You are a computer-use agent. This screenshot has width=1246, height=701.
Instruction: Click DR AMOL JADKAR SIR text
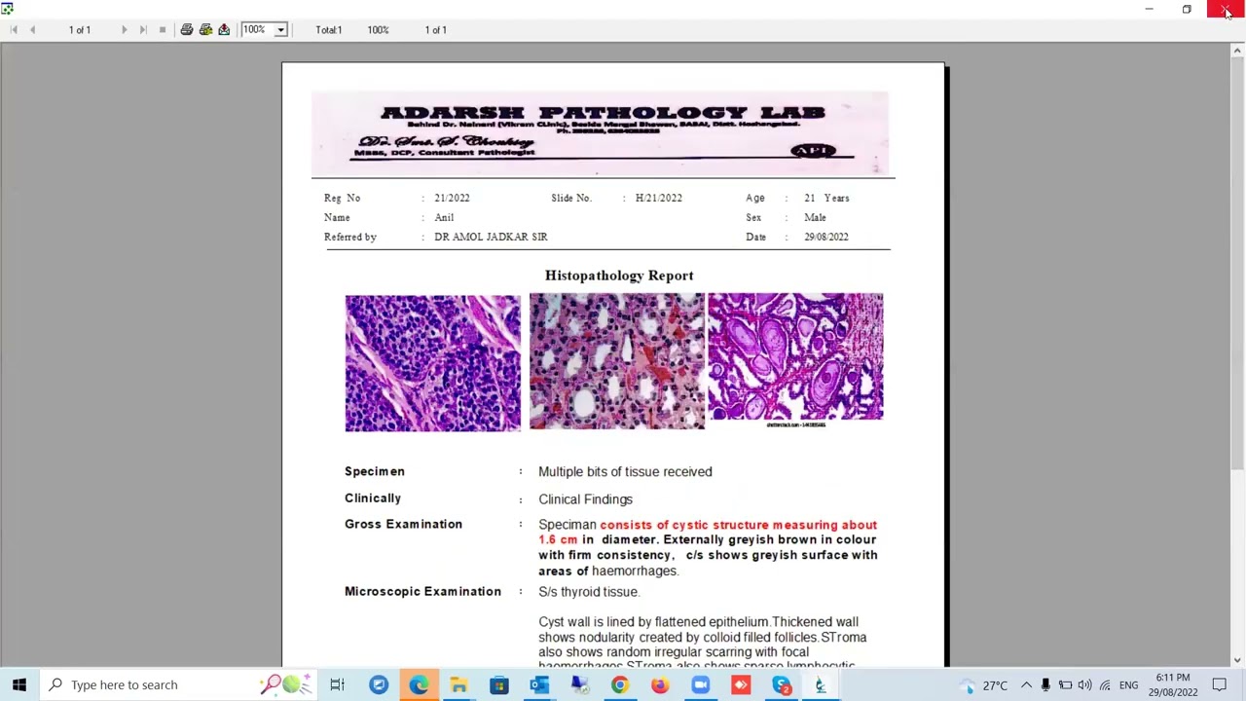tap(491, 238)
